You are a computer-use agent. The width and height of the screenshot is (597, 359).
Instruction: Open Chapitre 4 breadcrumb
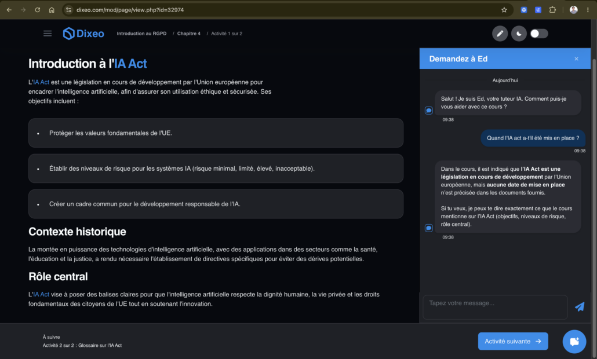pos(188,34)
